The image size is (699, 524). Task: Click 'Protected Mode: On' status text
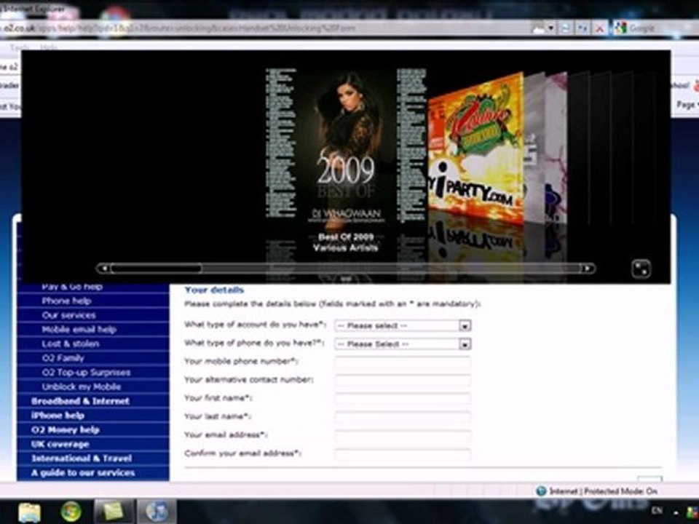click(x=620, y=491)
